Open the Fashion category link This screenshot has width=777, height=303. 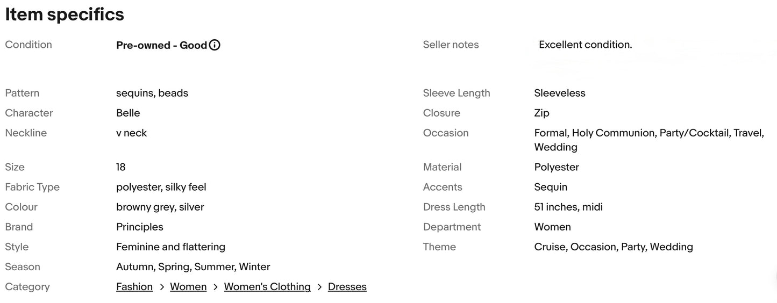[x=134, y=287]
